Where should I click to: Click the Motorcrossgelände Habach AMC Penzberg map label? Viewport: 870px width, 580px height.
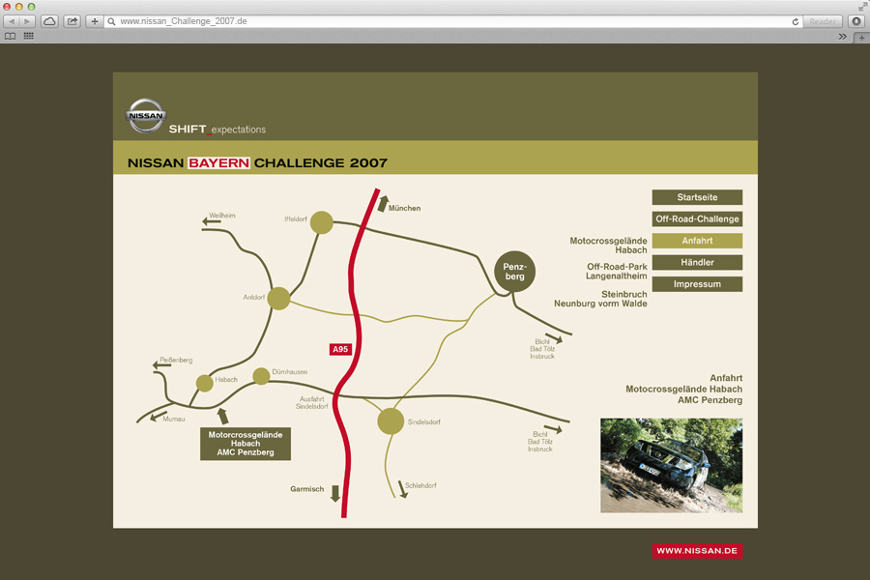click(x=246, y=444)
